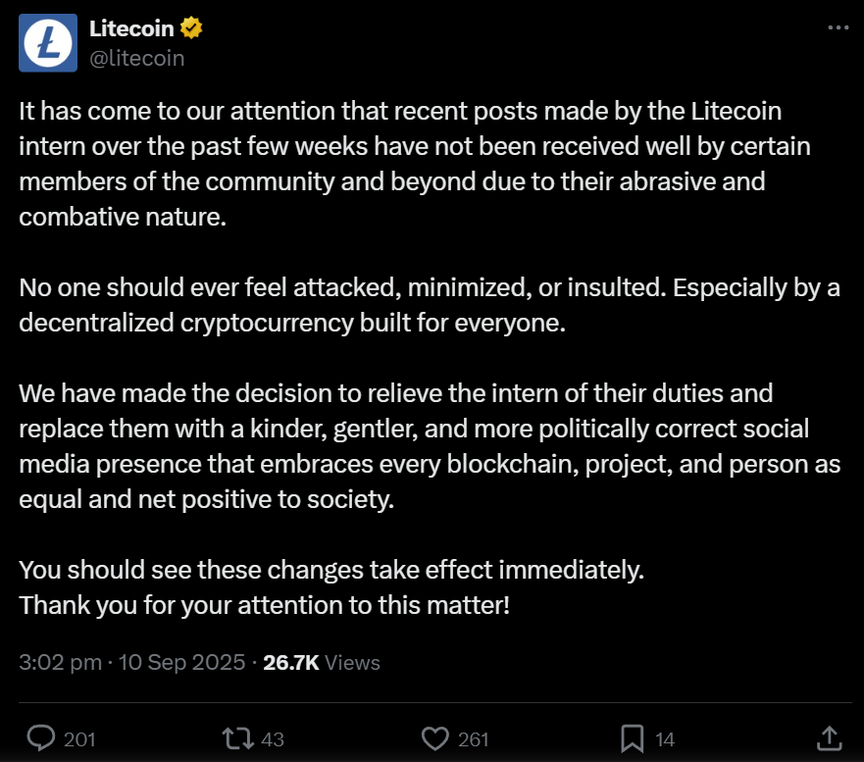Screen dimensions: 864x762
Task: Click the 261 likes count
Action: pyautogui.click(x=474, y=739)
